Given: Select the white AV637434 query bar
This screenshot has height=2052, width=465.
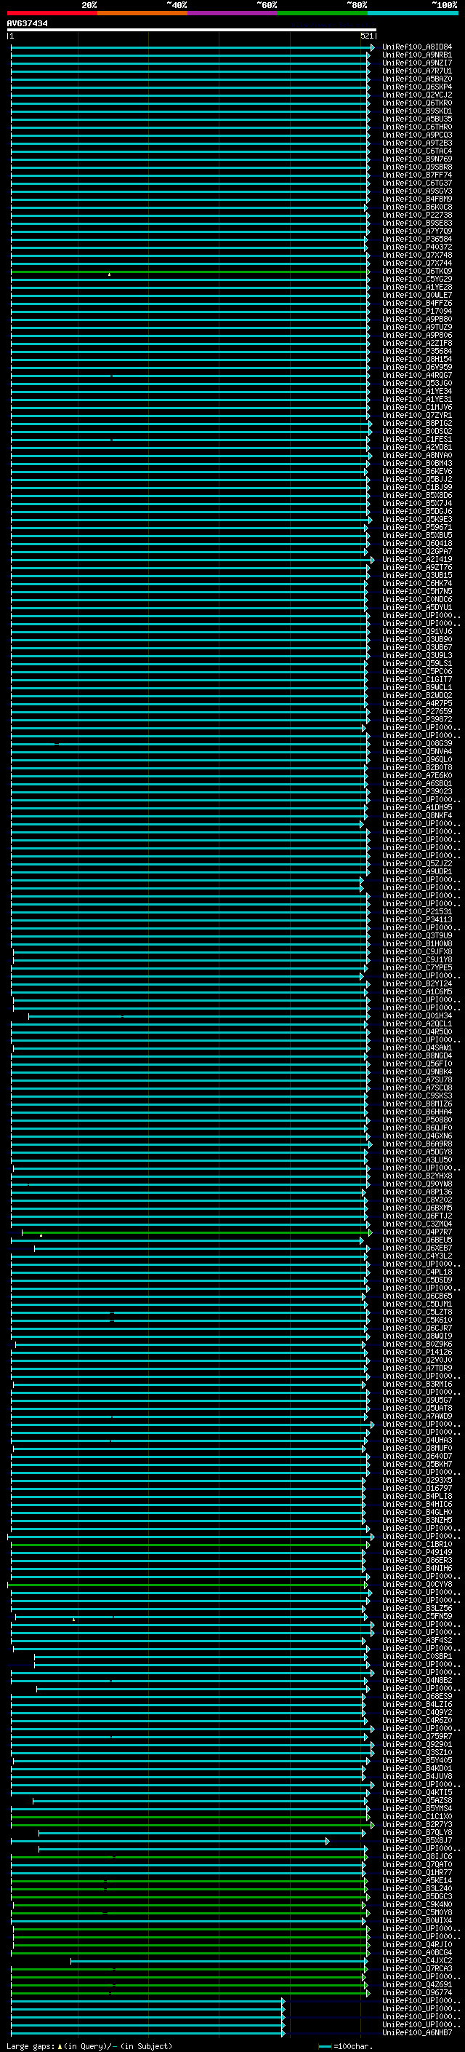Looking at the screenshot, I should pos(192,29).
